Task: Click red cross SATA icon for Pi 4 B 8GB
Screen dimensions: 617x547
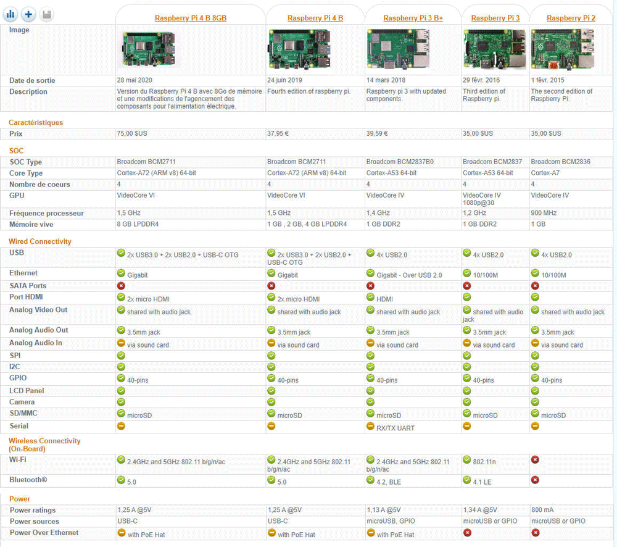Action: [121, 286]
